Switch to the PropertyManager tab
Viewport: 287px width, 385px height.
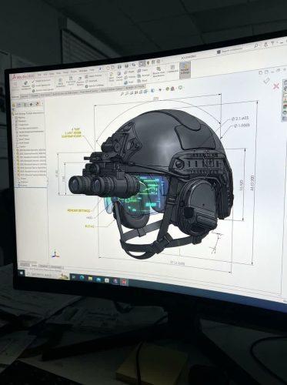(18, 105)
